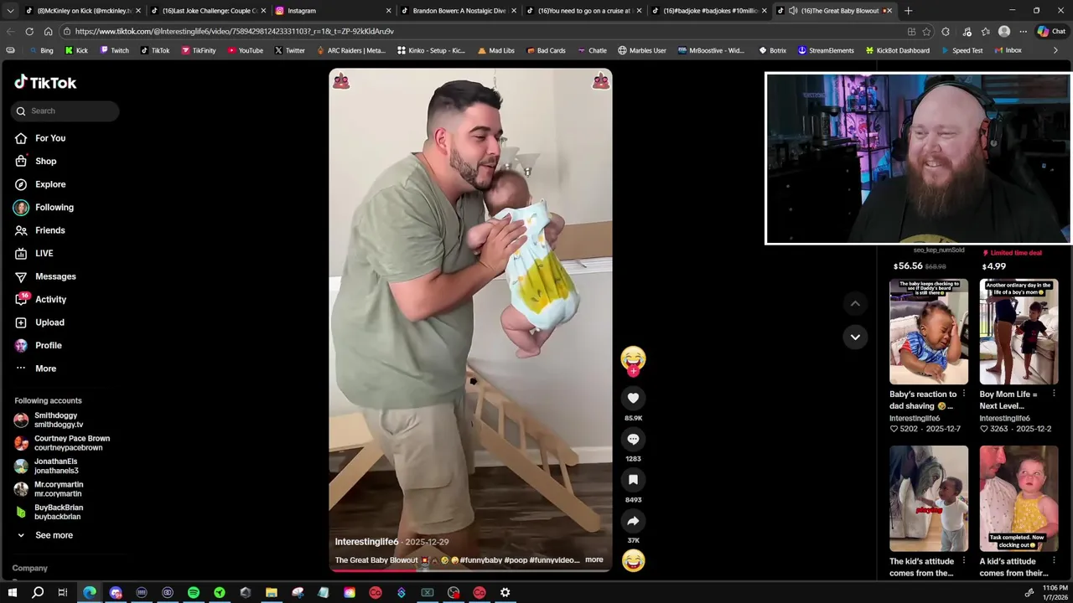The height and width of the screenshot is (603, 1073).
Task: Open options for The kid's attitude video
Action: pyautogui.click(x=964, y=561)
